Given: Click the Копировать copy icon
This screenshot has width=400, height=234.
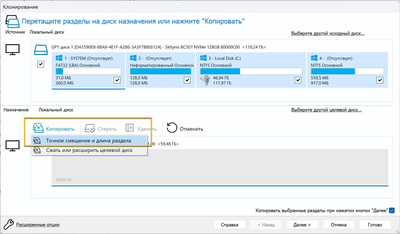Looking at the screenshot, I should 38,128.
